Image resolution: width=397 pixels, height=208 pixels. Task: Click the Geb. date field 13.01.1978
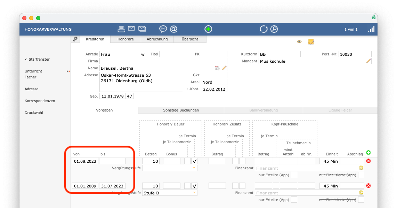[x=112, y=96]
